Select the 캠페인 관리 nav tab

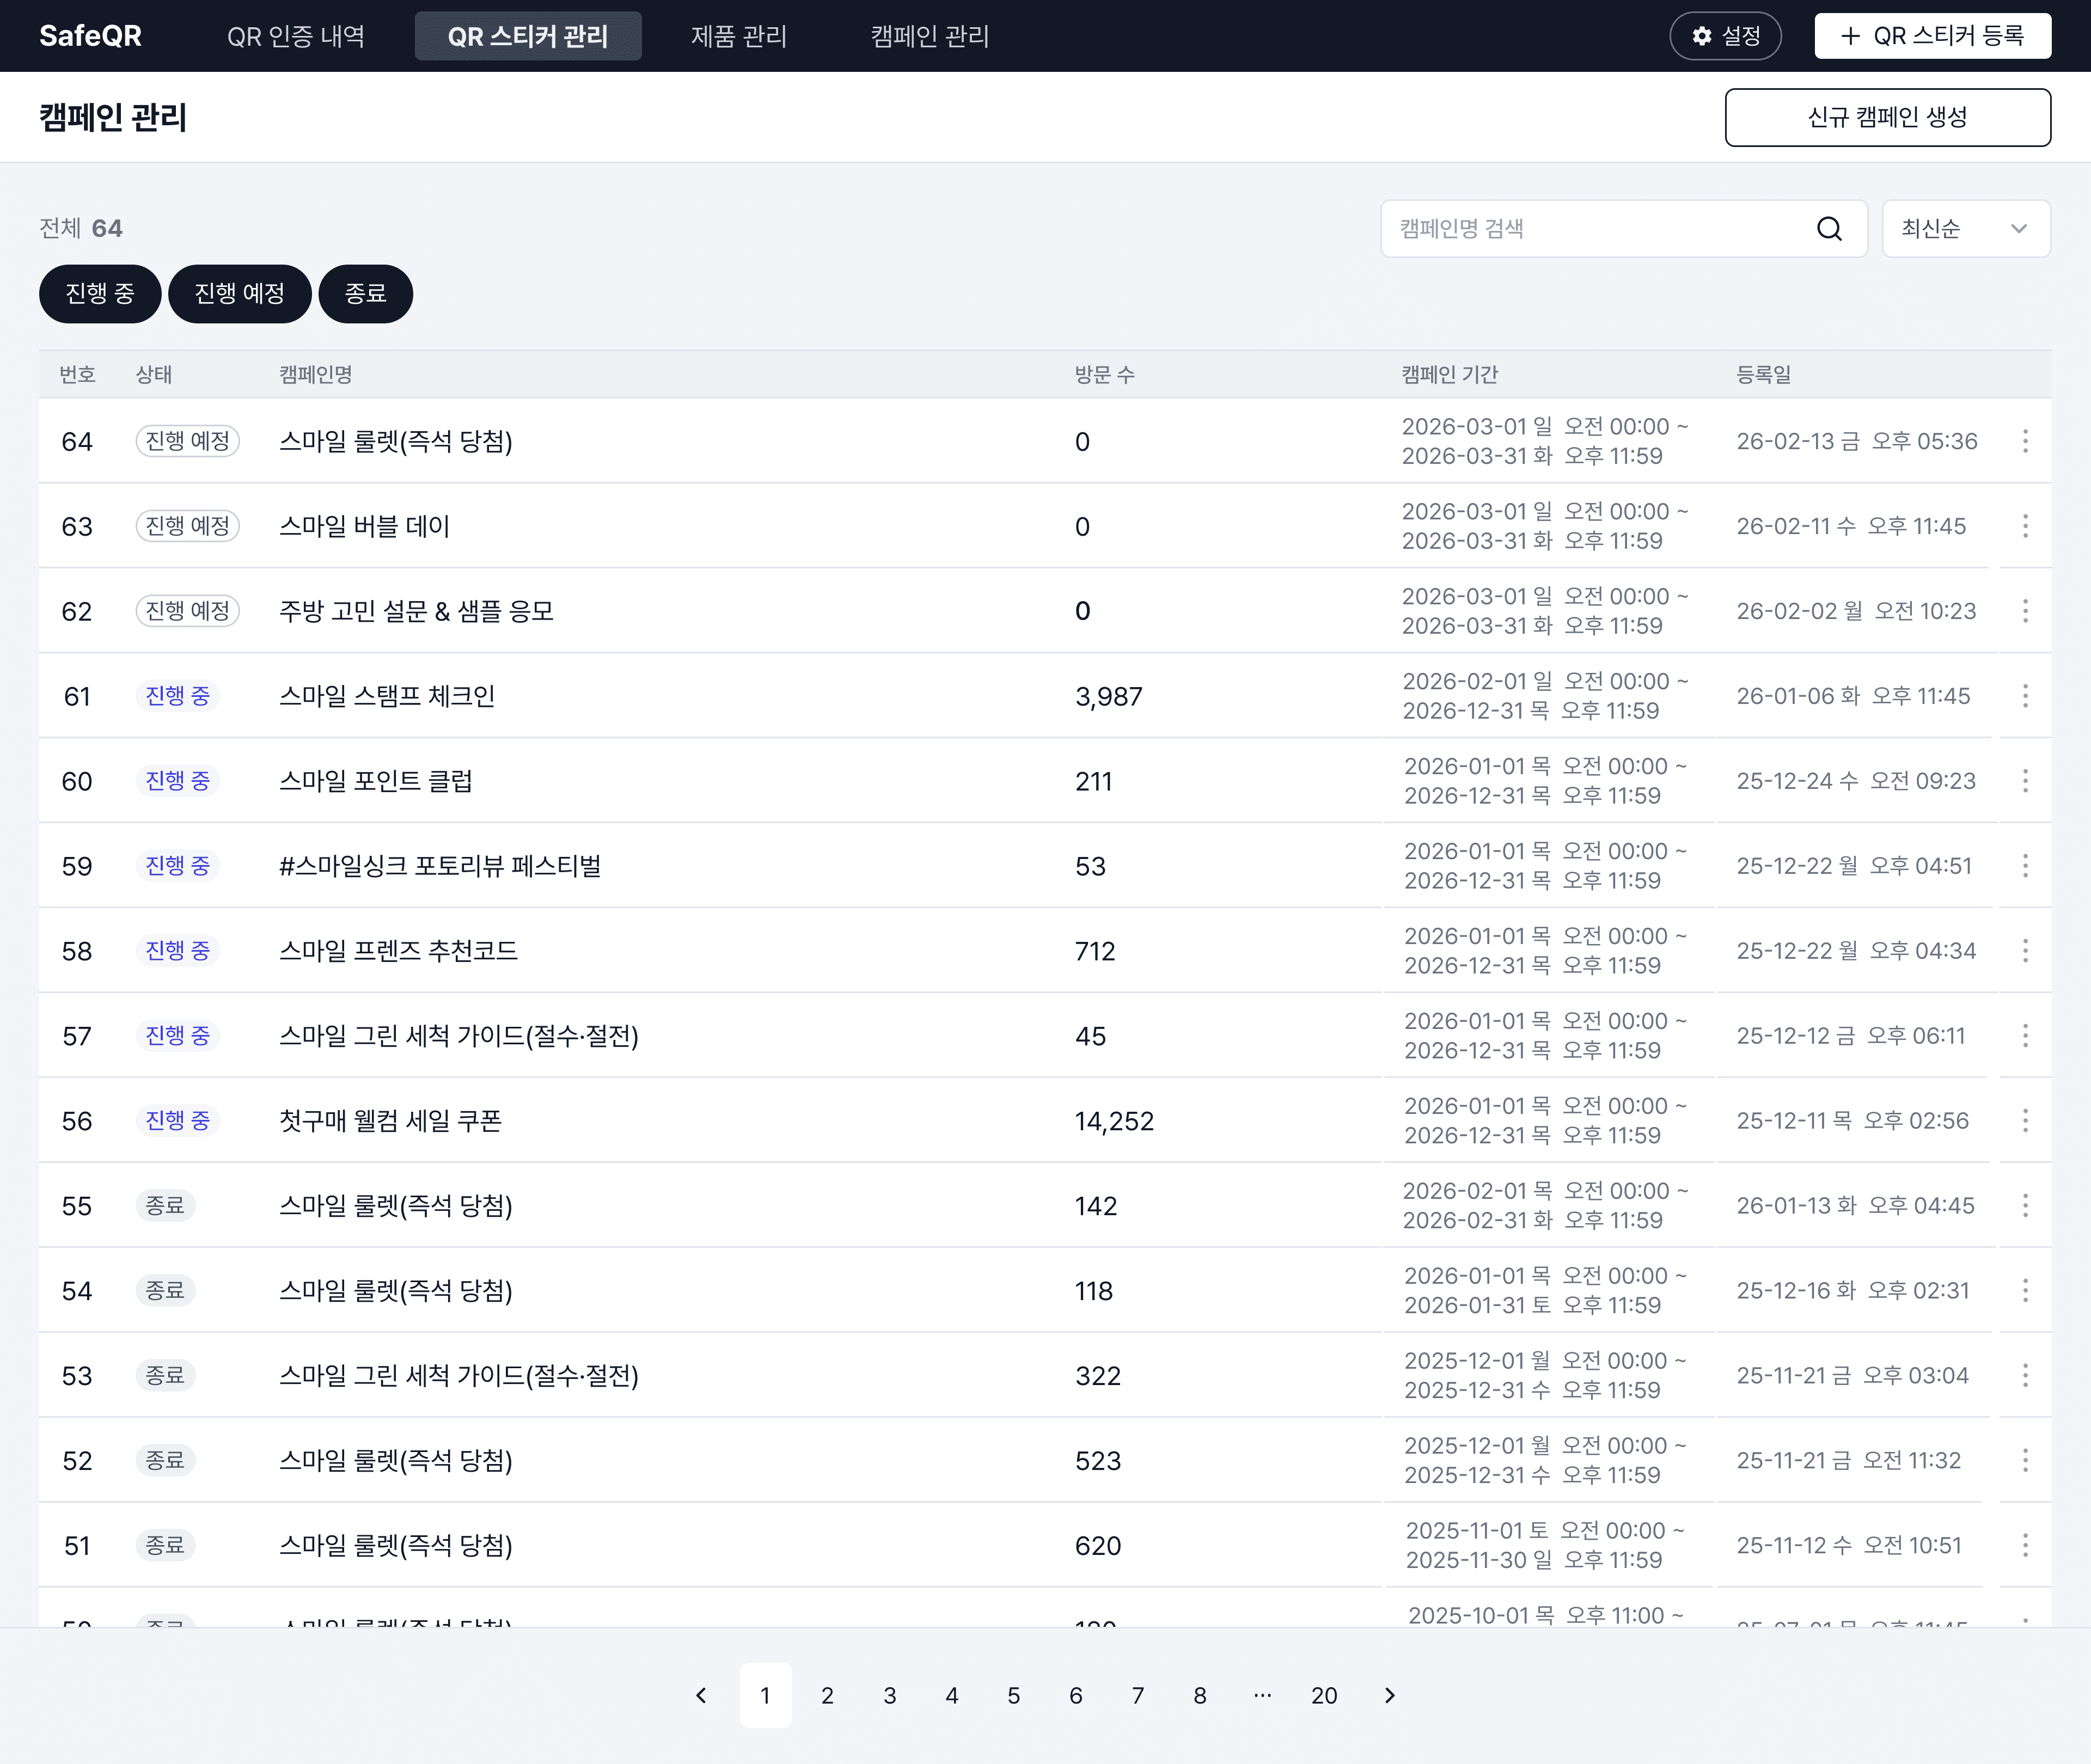tap(929, 36)
